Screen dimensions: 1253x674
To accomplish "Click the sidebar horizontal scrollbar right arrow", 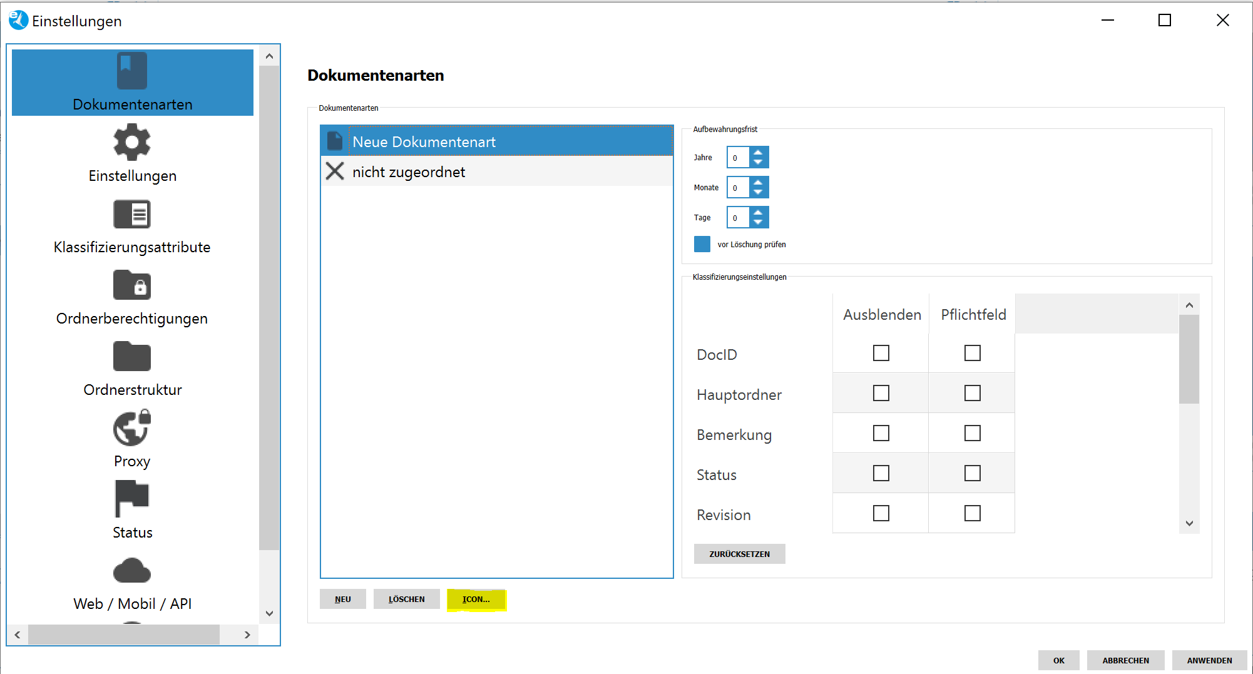I will (x=247, y=635).
